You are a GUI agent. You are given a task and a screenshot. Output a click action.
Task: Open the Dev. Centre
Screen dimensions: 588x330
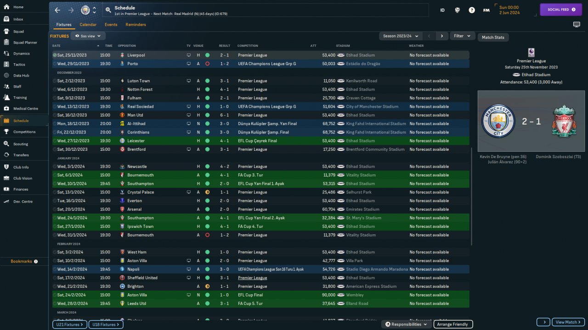pos(24,202)
